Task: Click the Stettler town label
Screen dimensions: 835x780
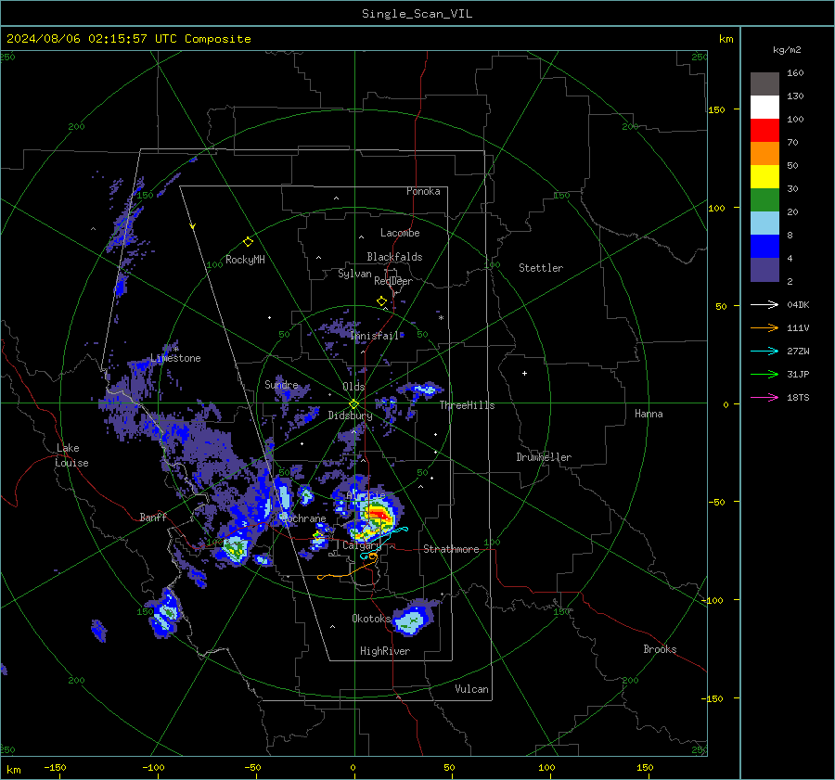Action: point(541,268)
